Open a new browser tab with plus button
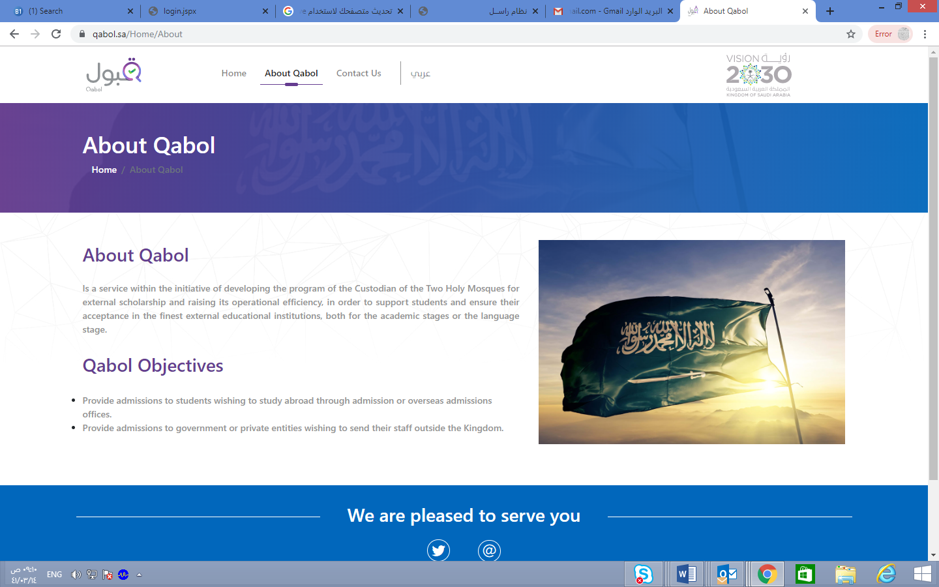 pyautogui.click(x=830, y=11)
